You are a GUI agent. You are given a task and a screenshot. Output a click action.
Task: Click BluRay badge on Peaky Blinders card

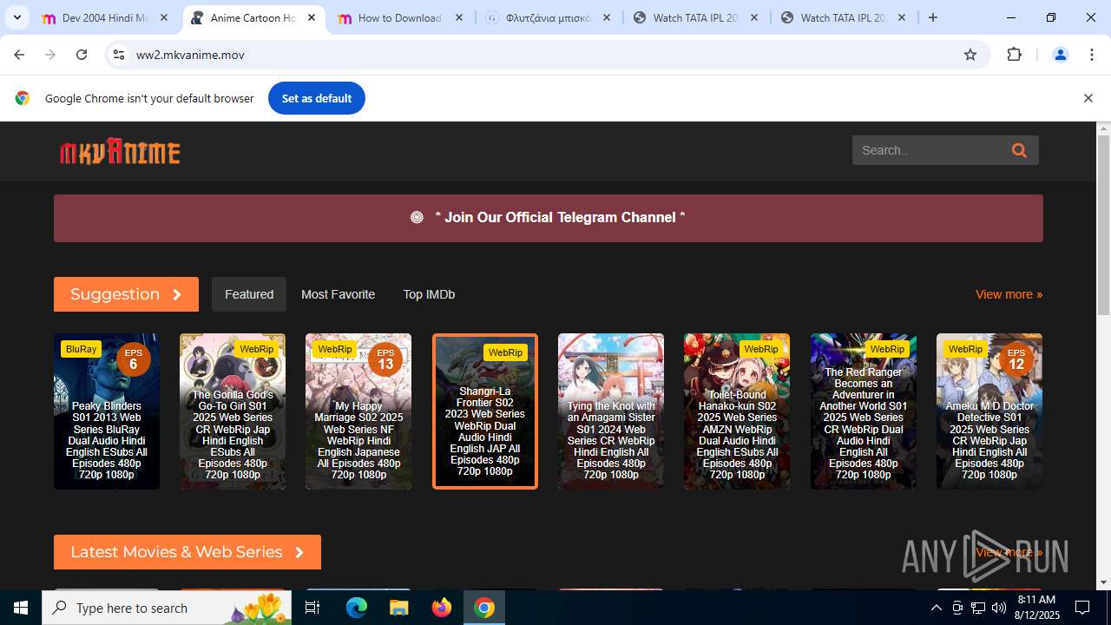click(x=81, y=349)
